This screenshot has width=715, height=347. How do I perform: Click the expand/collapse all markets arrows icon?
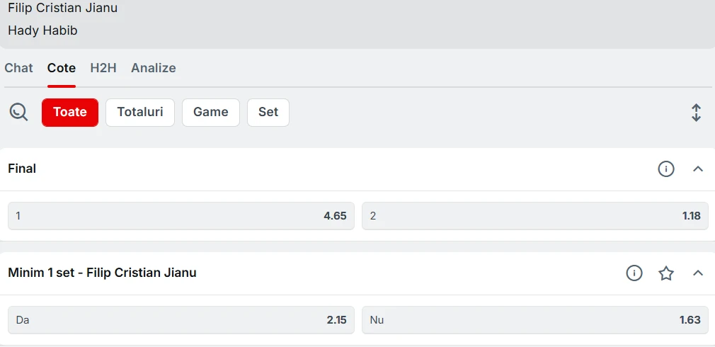click(x=696, y=113)
